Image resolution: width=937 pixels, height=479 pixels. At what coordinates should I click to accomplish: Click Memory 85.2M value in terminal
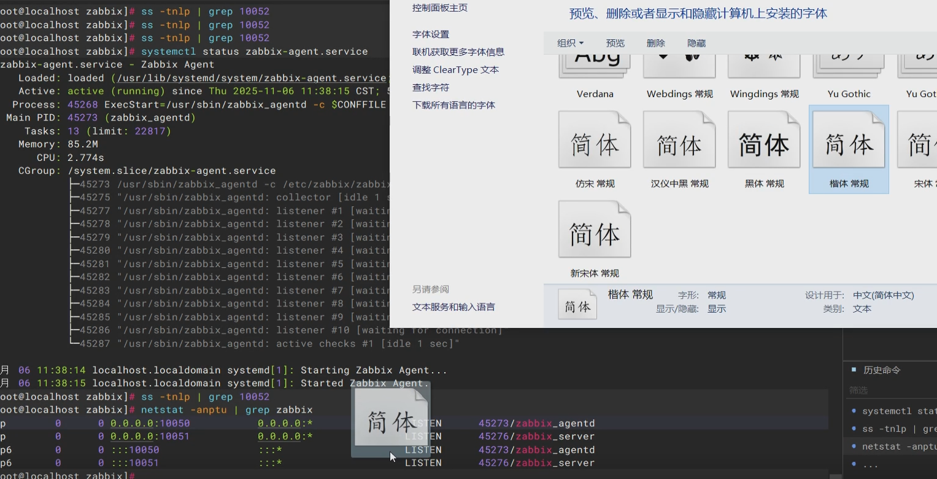point(83,144)
